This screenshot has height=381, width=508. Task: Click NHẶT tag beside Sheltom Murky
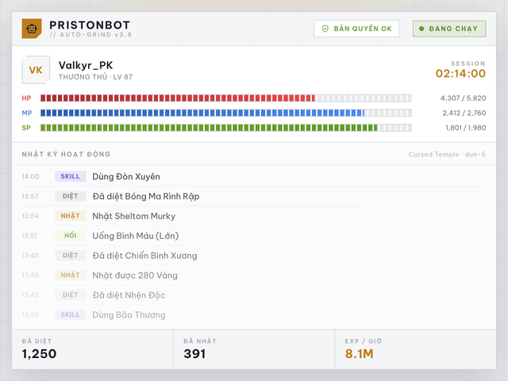71,216
